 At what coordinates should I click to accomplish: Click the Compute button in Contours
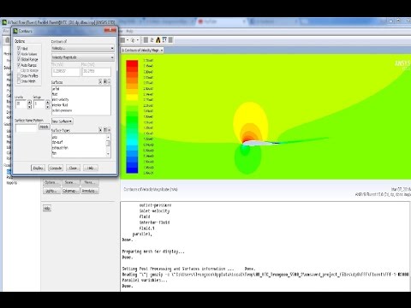click(x=56, y=168)
